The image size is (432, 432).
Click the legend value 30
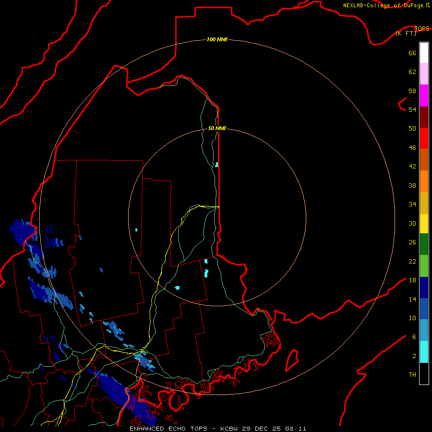[x=412, y=223]
